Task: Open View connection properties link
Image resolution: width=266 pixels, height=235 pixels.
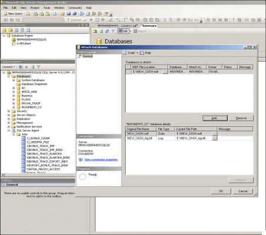Action: 101,160
